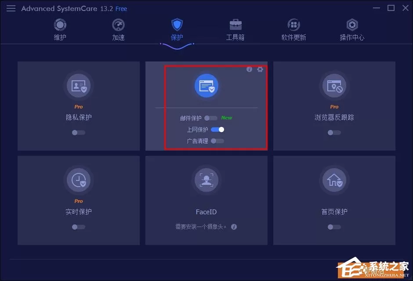The image size is (413, 281).
Task: Click Pro badge above 浏览器反跟踪
Action: click(334, 107)
